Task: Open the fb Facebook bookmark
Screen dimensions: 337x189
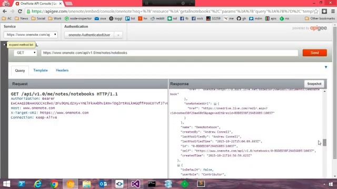Action: (x=184, y=19)
